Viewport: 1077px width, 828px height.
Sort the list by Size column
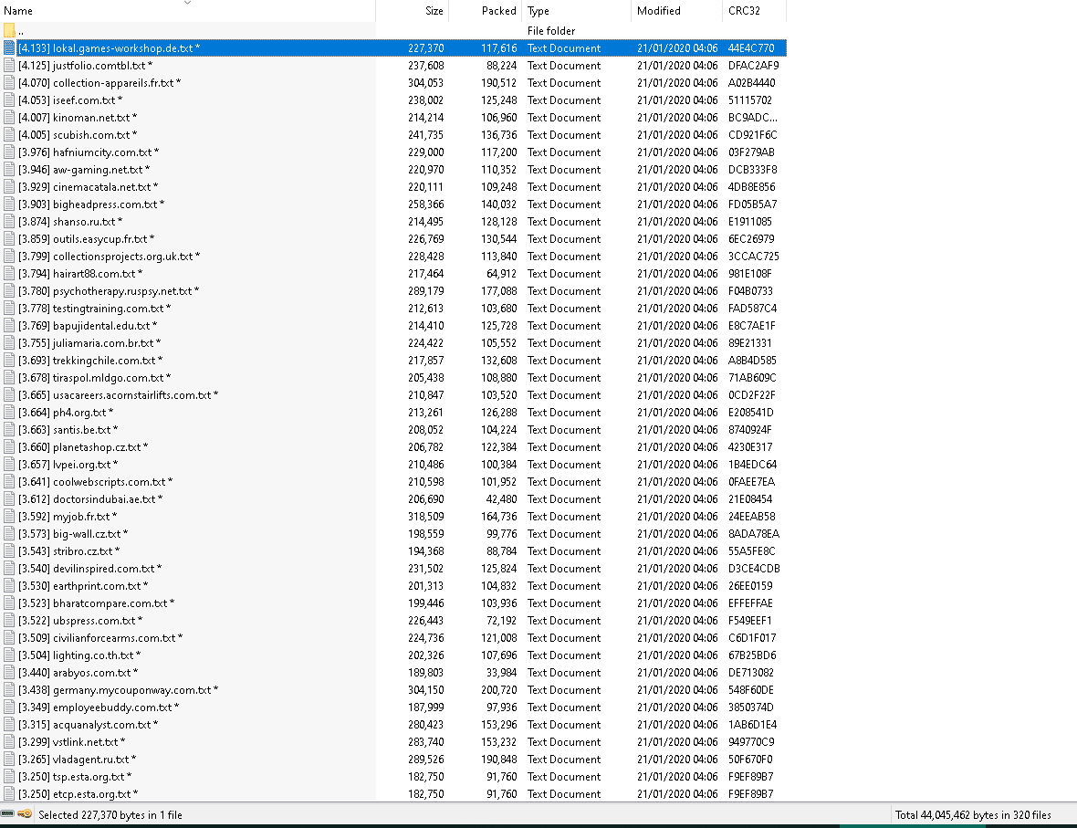pyautogui.click(x=434, y=11)
